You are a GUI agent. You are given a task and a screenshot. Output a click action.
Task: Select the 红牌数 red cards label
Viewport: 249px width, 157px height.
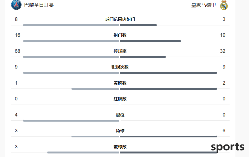[120, 99]
